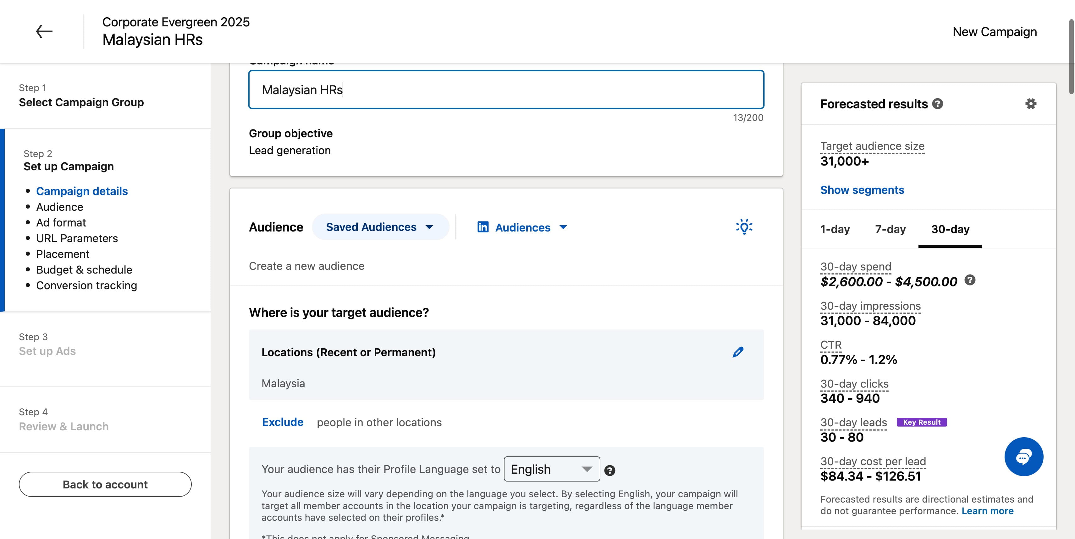Click Back to account button
This screenshot has width=1075, height=539.
(105, 484)
